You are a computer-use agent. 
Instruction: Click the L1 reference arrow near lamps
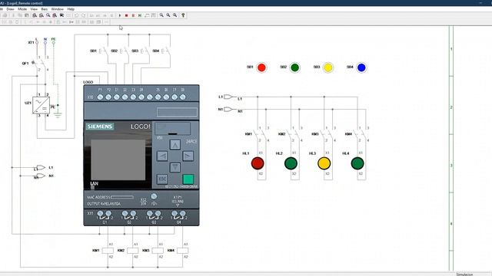[228, 97]
